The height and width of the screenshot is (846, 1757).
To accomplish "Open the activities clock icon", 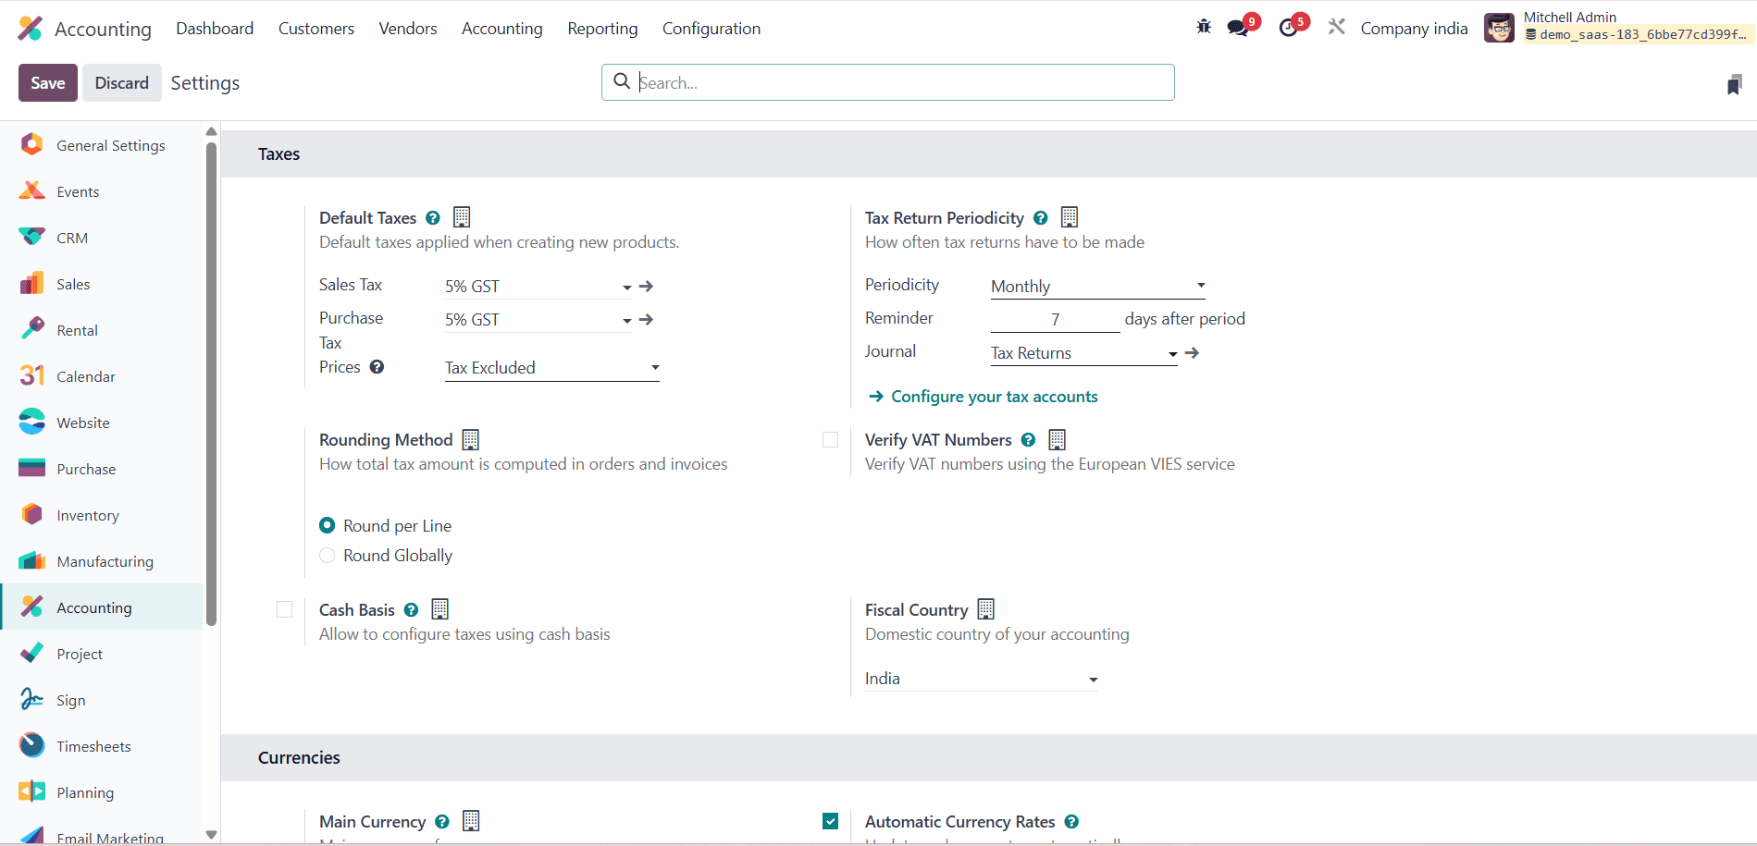I will 1288,28.
